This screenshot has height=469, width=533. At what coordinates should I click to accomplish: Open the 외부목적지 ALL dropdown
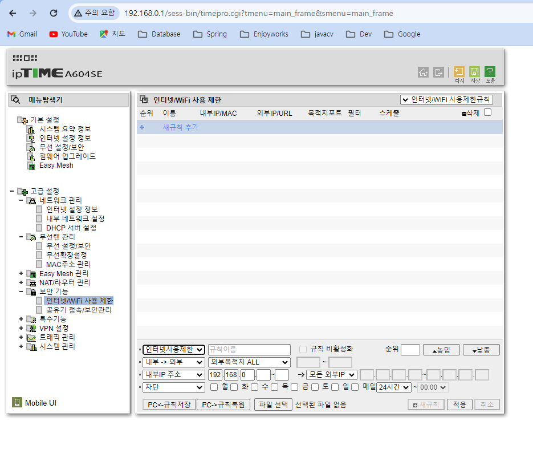tap(249, 362)
